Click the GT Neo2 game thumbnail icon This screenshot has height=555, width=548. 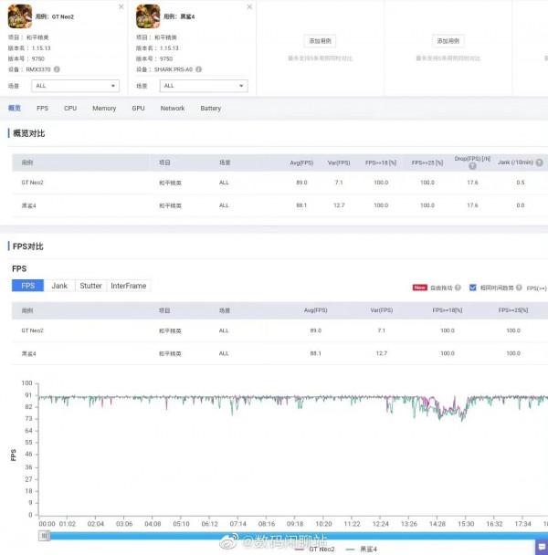tap(19, 15)
